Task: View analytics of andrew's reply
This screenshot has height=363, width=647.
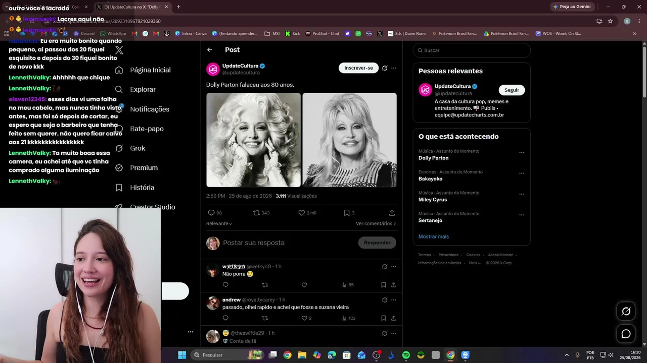Action: [x=348, y=318]
